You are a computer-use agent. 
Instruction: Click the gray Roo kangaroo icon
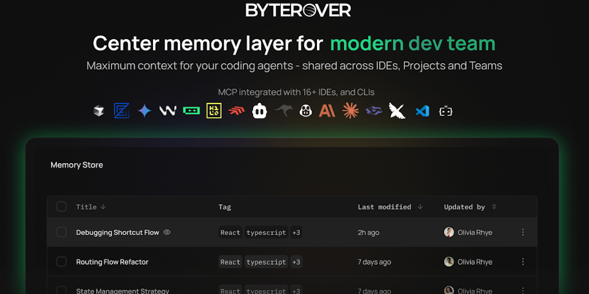(x=283, y=110)
